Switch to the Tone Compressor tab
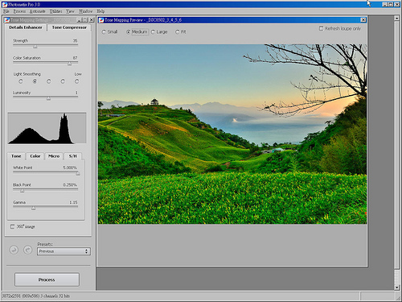 click(x=69, y=27)
